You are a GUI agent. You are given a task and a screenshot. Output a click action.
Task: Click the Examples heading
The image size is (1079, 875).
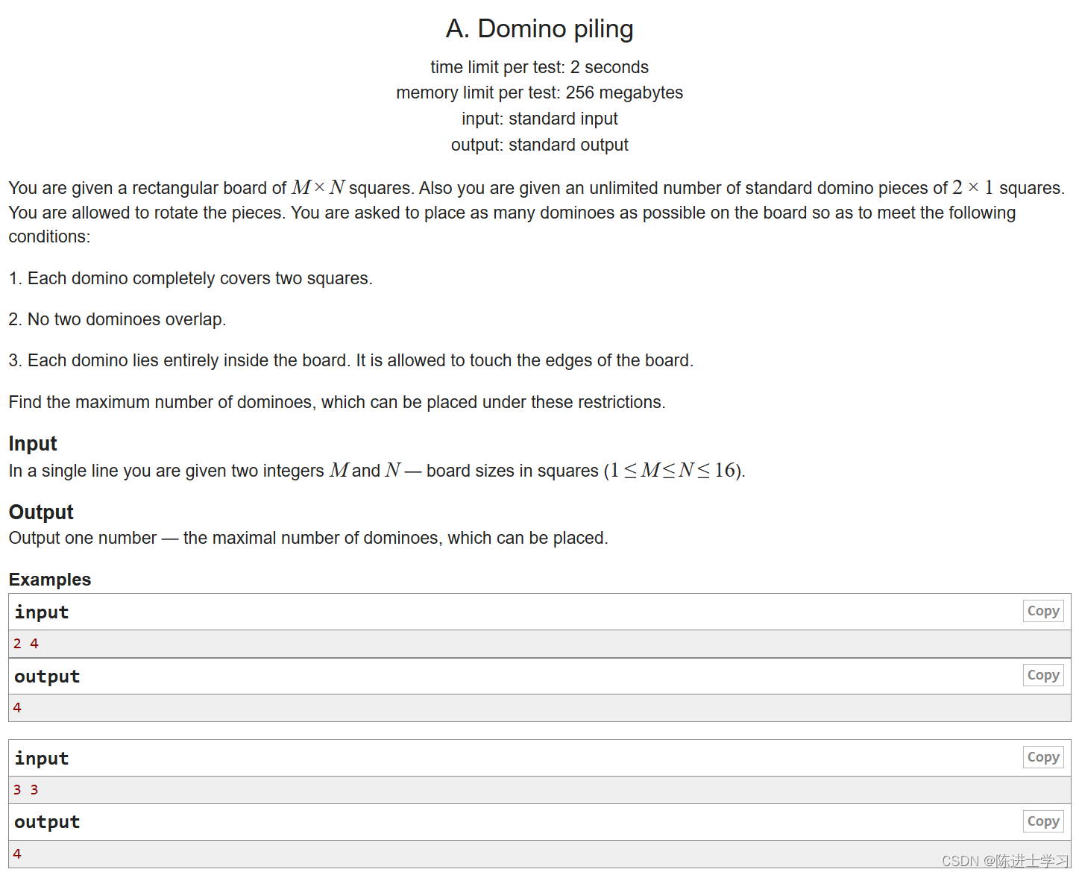click(49, 580)
